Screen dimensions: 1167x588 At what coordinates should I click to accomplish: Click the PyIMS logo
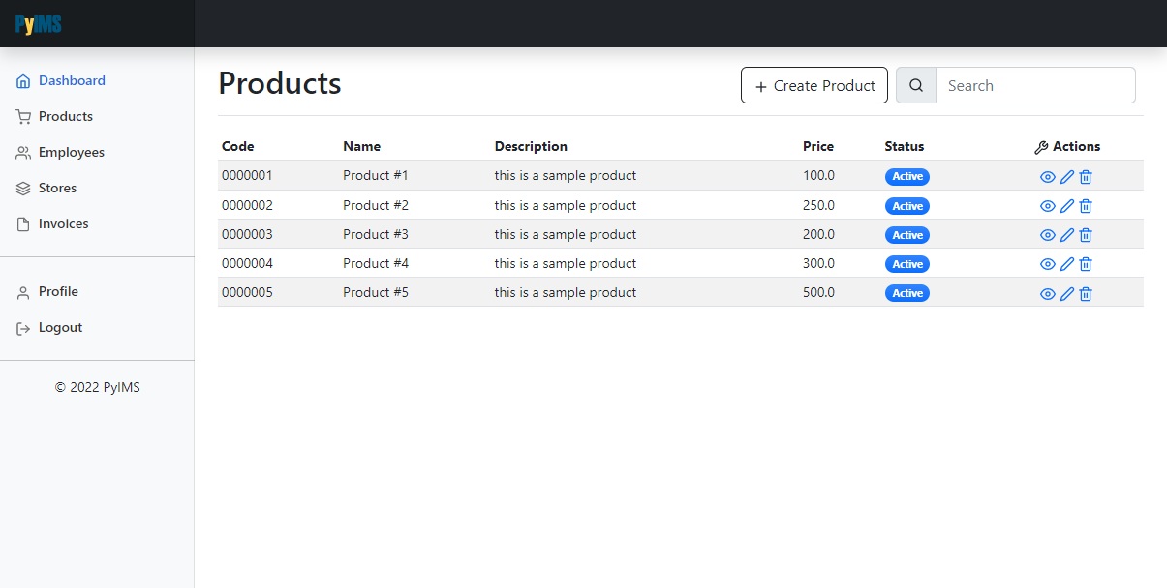(x=39, y=24)
